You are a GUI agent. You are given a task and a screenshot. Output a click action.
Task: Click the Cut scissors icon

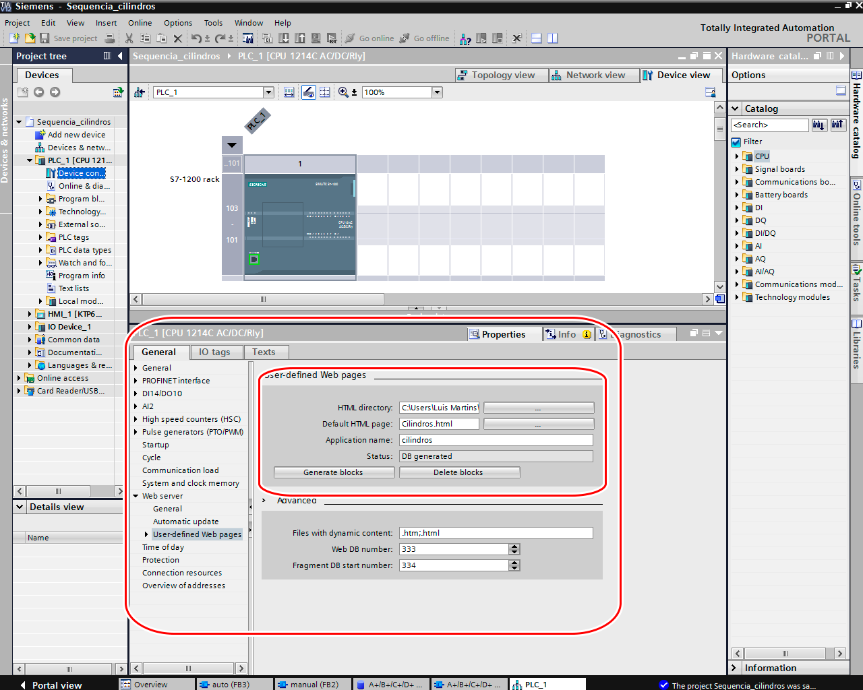point(129,38)
